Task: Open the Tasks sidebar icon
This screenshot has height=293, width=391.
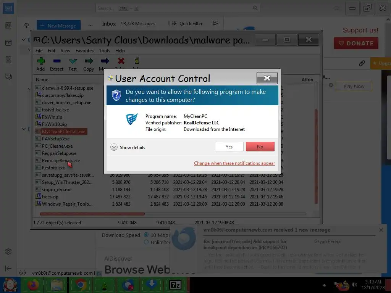Action: click(x=8, y=60)
